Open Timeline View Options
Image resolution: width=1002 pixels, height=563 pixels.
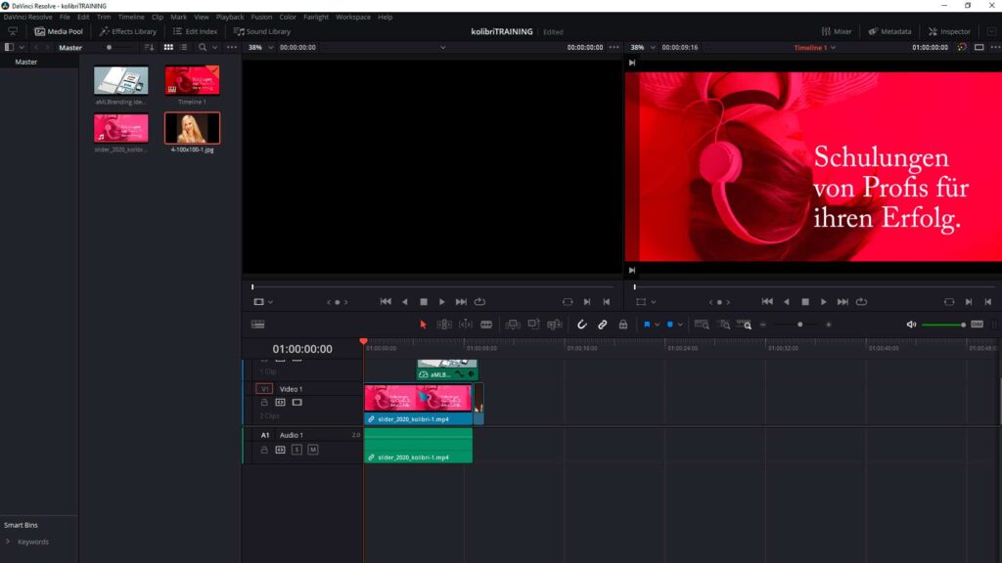click(258, 325)
